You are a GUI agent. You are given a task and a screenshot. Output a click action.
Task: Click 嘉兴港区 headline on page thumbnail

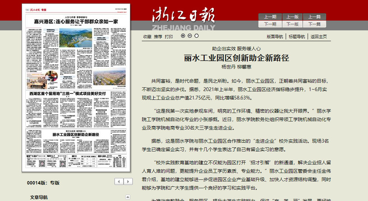(x=76, y=21)
